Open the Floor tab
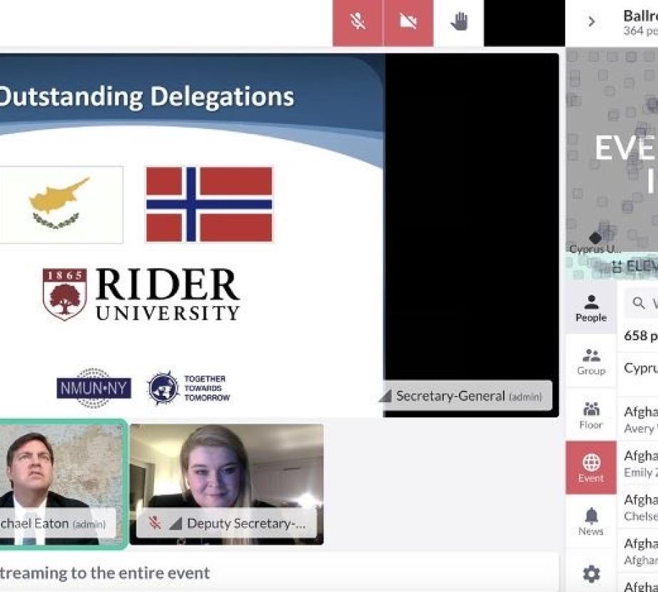The height and width of the screenshot is (592, 658). point(591,415)
